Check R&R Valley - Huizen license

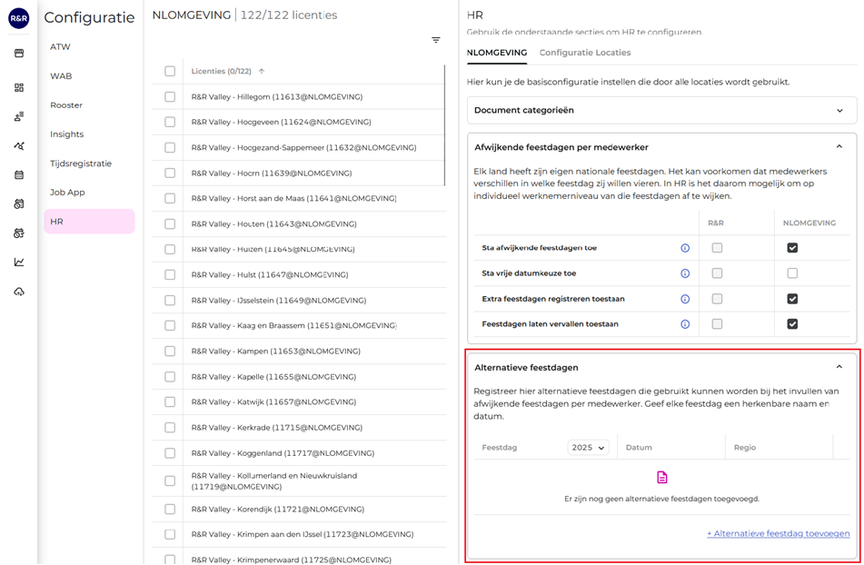click(x=170, y=250)
